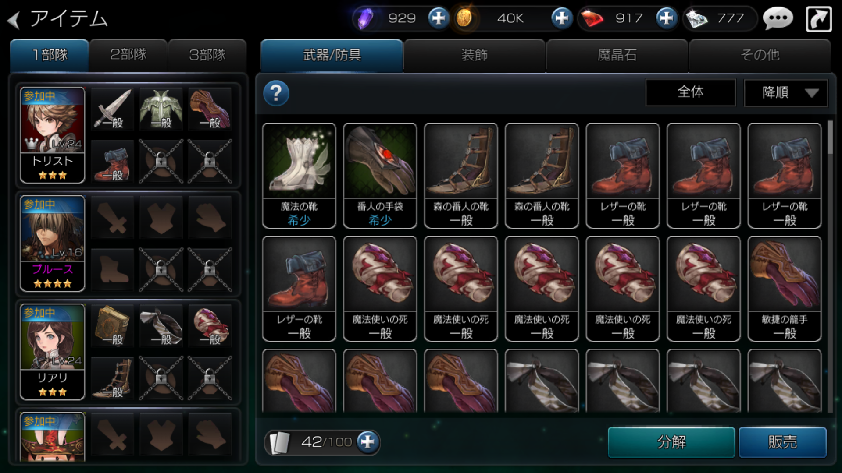Screen dimensions: 842x473
Task: Open the blue question mark help icon
Action: pyautogui.click(x=276, y=93)
